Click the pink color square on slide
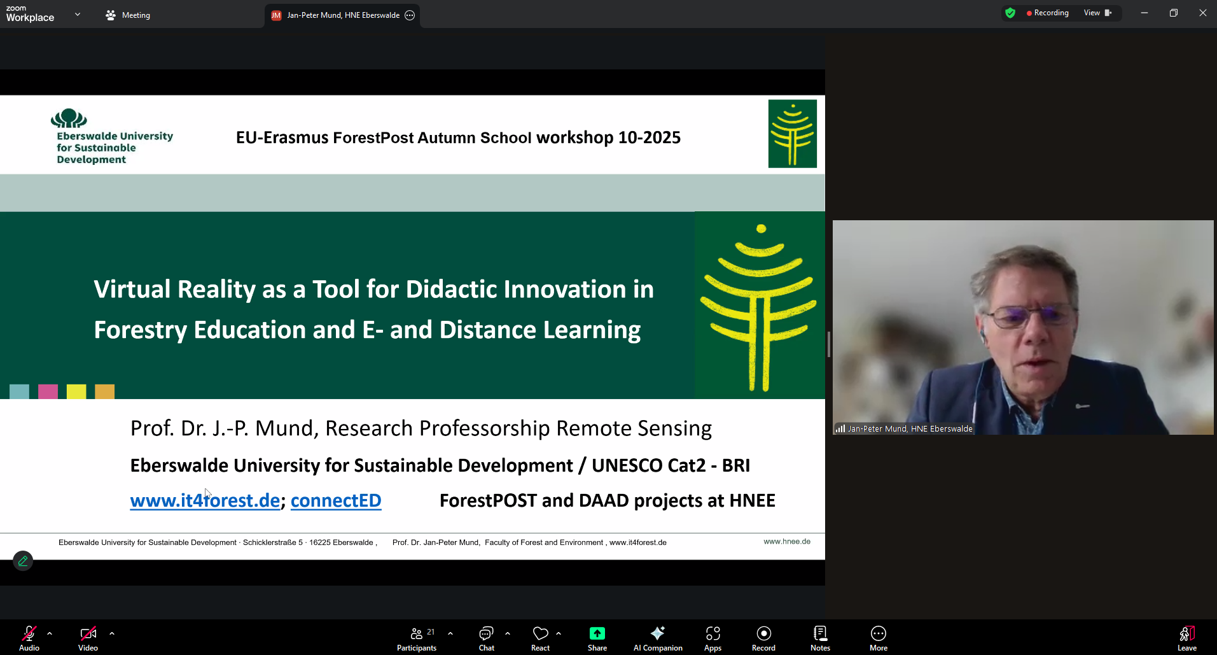The image size is (1217, 655). [48, 391]
